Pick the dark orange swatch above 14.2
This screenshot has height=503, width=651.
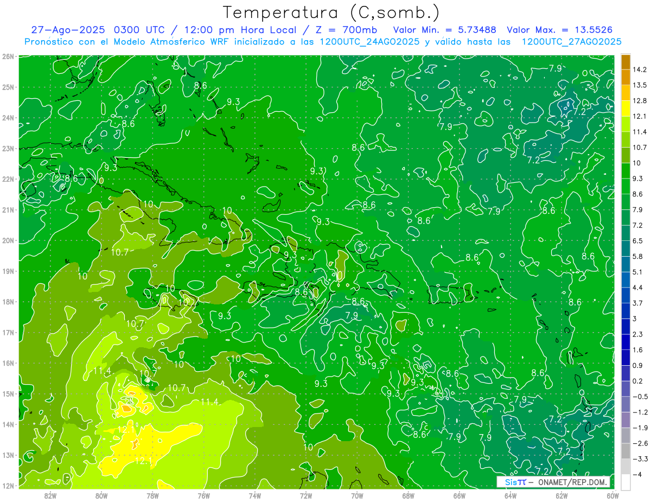click(626, 62)
